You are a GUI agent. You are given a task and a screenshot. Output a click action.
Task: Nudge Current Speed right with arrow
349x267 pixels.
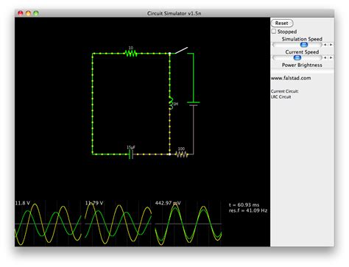click(331, 57)
